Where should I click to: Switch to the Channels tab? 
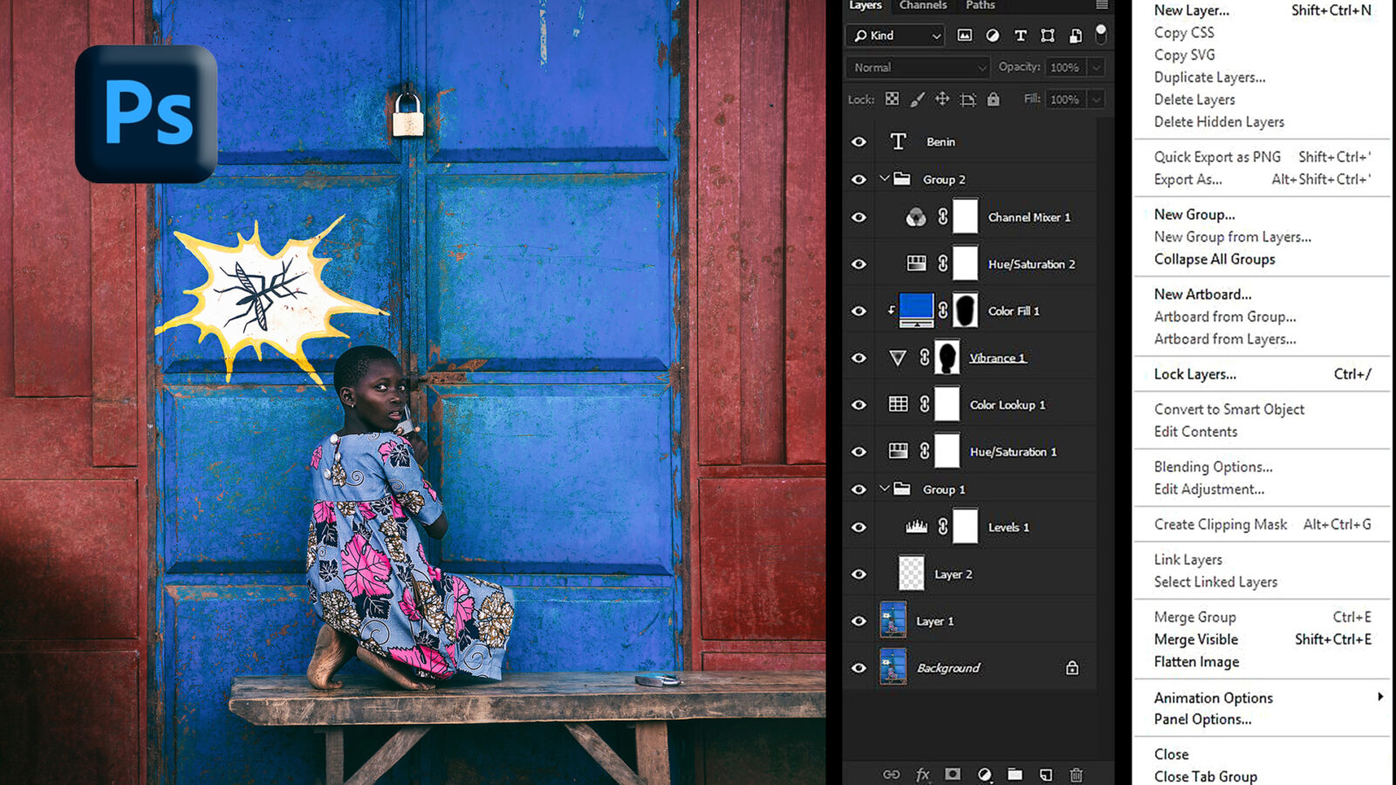coord(922,5)
